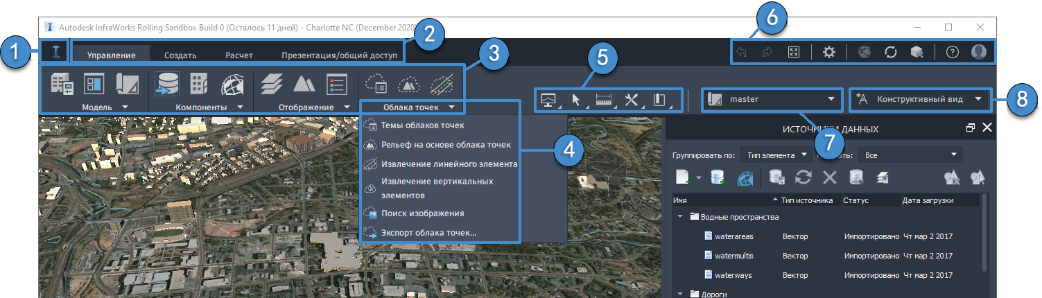Click the greyed undo arrow icon
The width and height of the screenshot is (1042, 298).
pyautogui.click(x=742, y=52)
